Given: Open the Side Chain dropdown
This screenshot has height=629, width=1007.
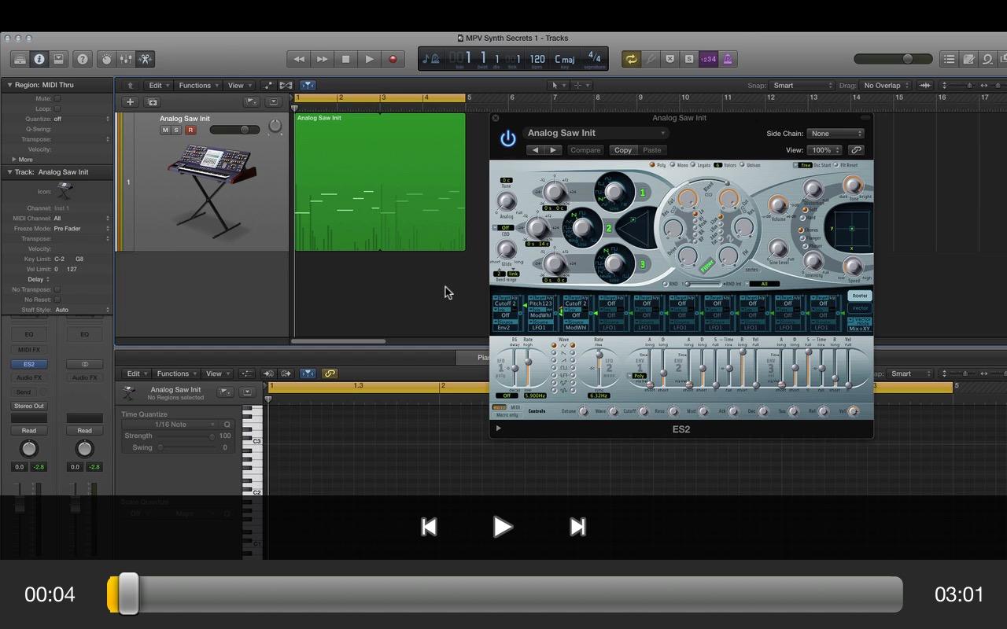Looking at the screenshot, I should (835, 134).
